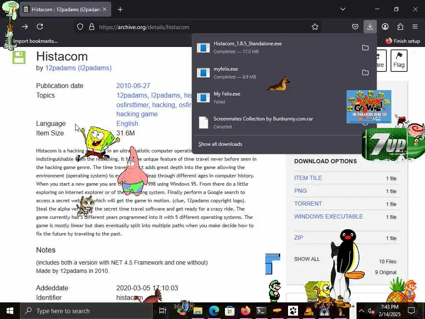
Task: Show myfelix.exe in its folder
Action: pyautogui.click(x=365, y=72)
